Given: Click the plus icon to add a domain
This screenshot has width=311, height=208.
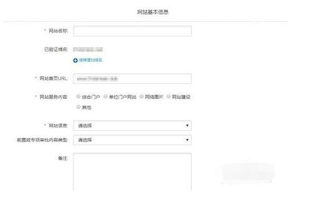Looking at the screenshot, I should 75,60.
